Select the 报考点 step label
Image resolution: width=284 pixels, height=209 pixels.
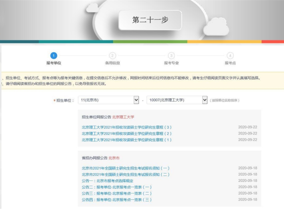pyautogui.click(x=230, y=63)
